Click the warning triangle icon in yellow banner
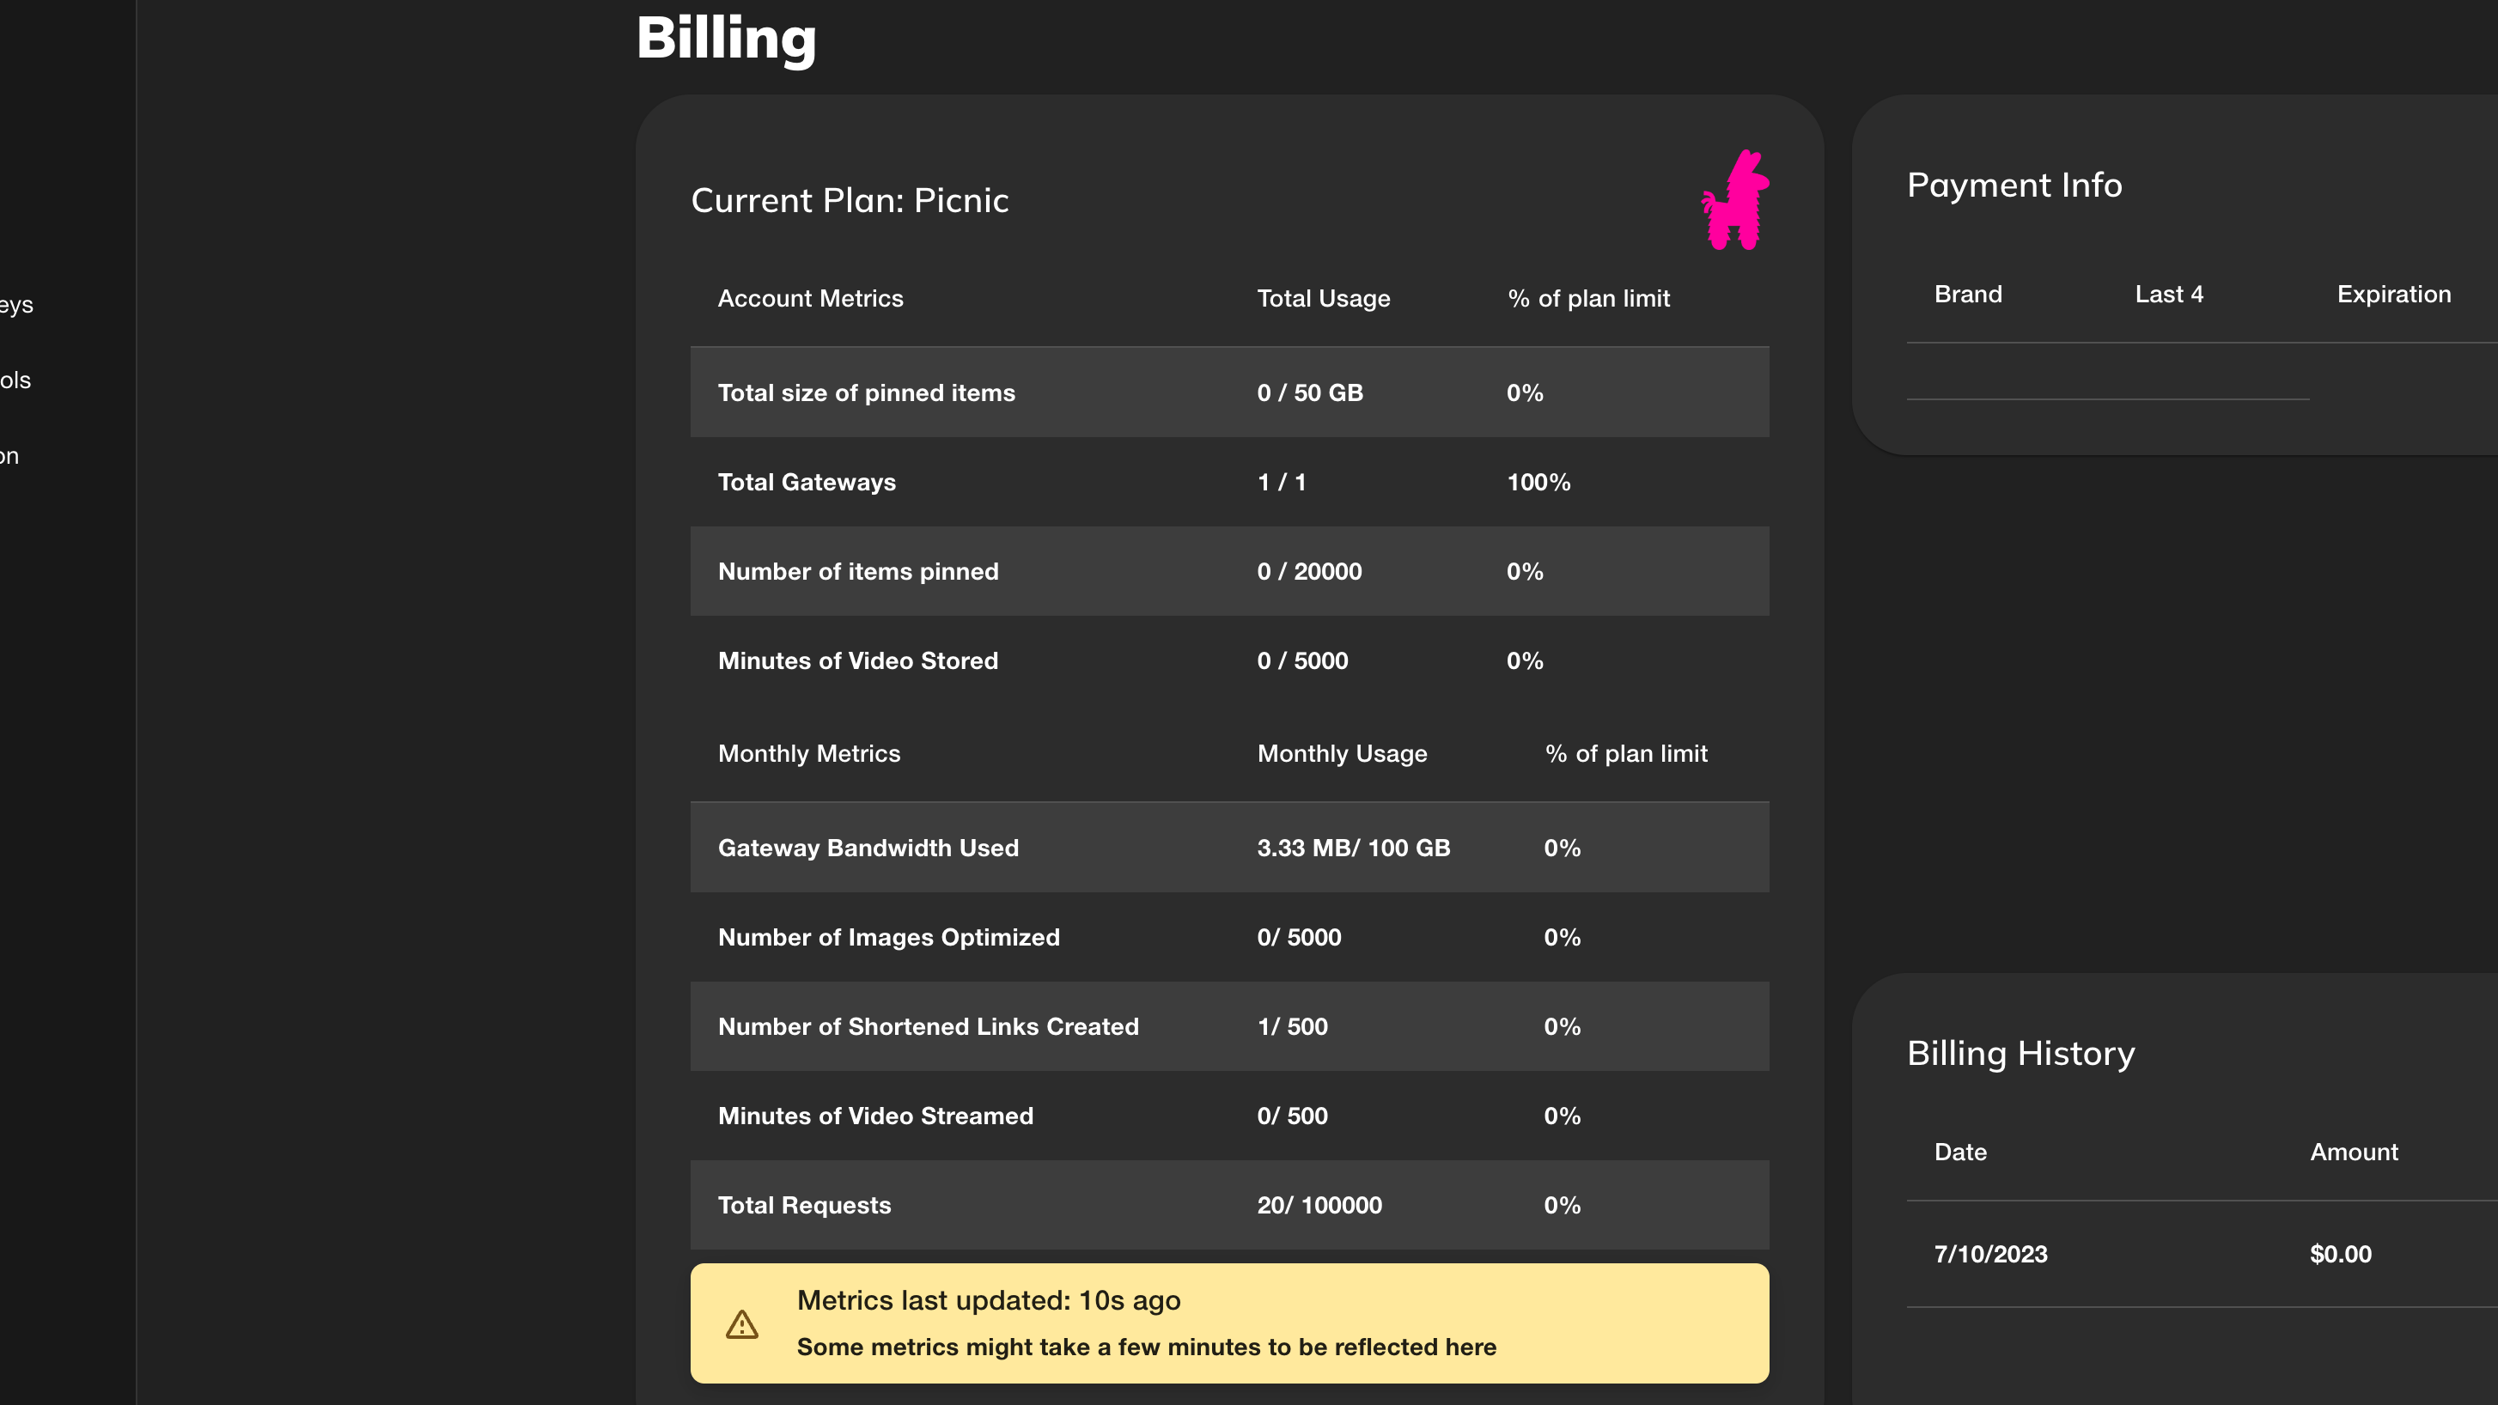 pyautogui.click(x=742, y=1324)
